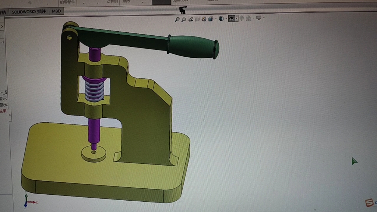Image resolution: width=377 pixels, height=212 pixels.
Task: Click the red 结果 text in left panel
Action: pyautogui.click(x=3, y=111)
